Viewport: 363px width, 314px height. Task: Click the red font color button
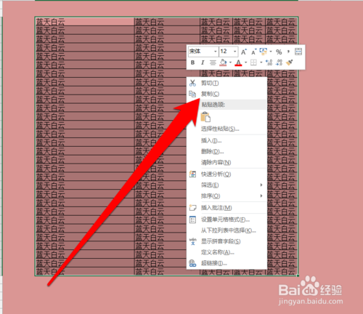click(239, 63)
